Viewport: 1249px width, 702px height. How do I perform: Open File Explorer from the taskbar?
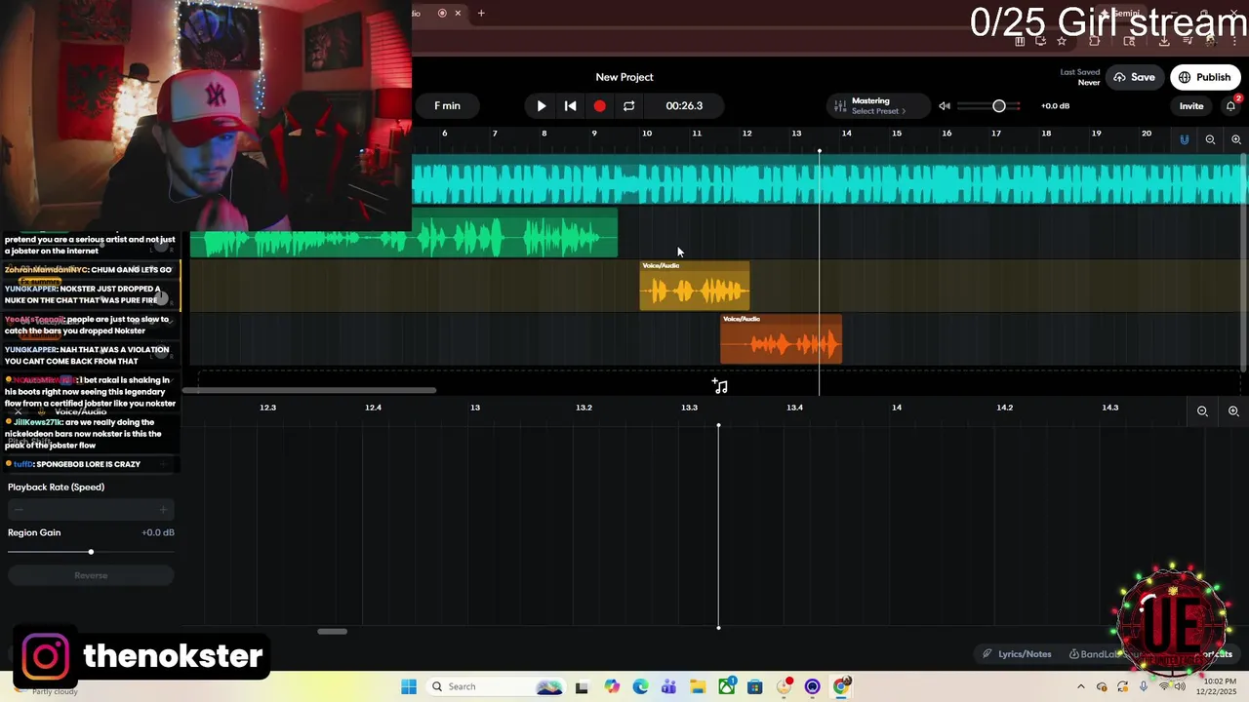pyautogui.click(x=698, y=686)
